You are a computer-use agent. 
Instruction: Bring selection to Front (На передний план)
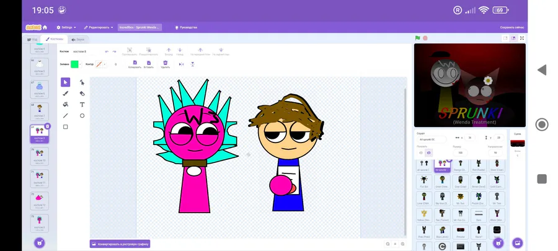pos(200,50)
